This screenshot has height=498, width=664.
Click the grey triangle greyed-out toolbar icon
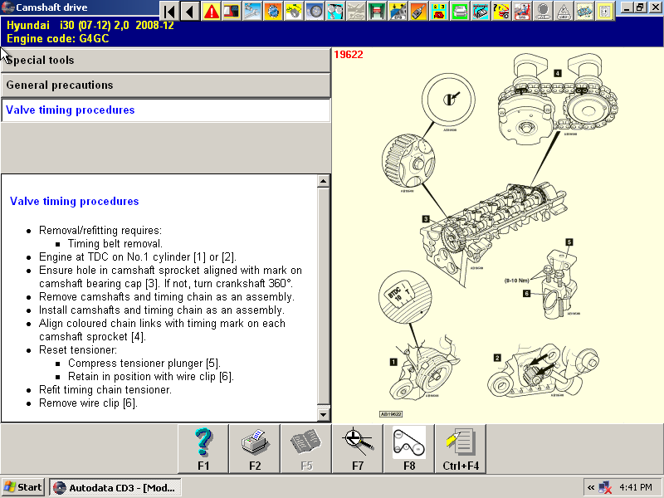pyautogui.click(x=564, y=11)
